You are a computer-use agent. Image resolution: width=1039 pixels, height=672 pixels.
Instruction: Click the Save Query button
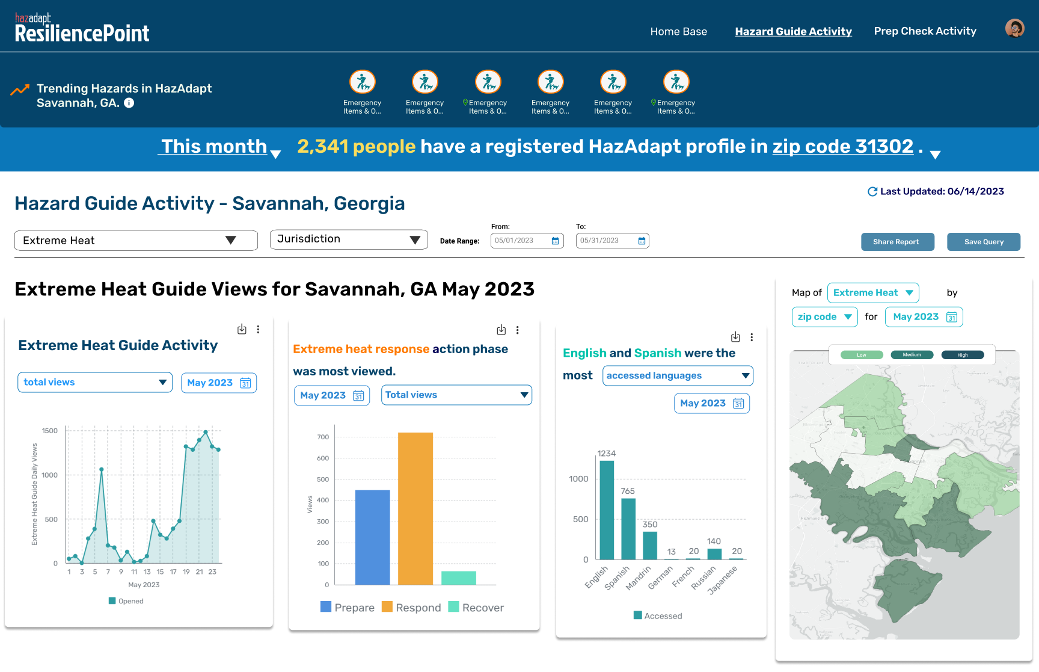pos(984,242)
